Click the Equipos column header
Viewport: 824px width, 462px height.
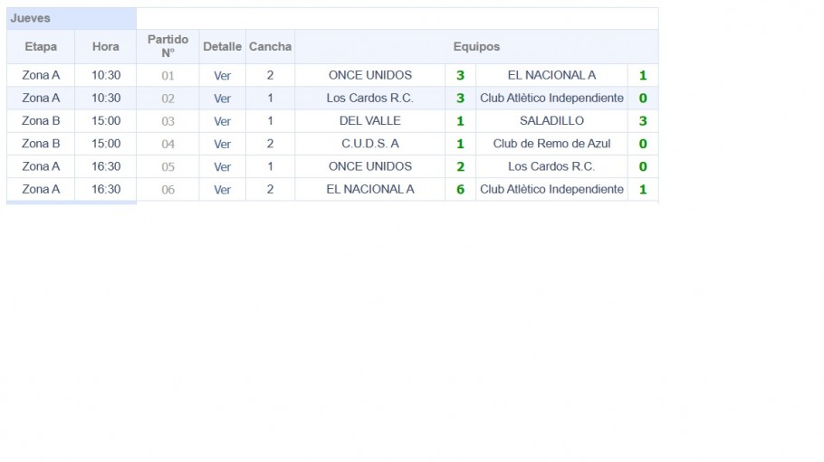click(x=476, y=47)
